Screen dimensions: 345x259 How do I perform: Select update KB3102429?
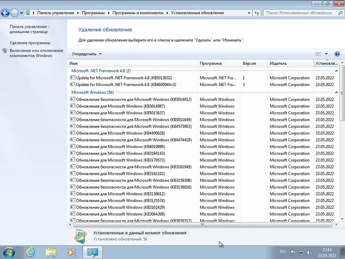pos(120,207)
